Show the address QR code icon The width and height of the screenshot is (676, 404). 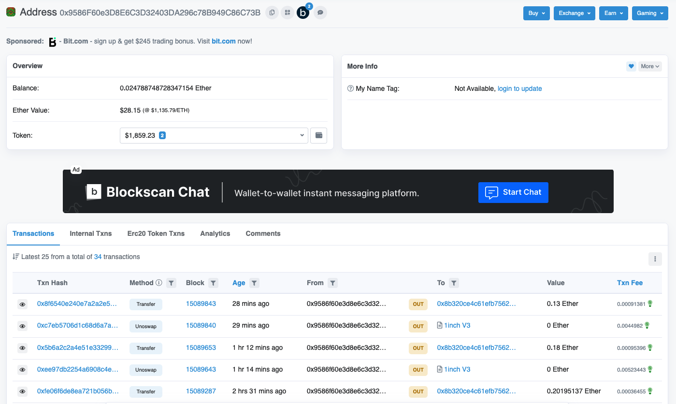click(288, 13)
